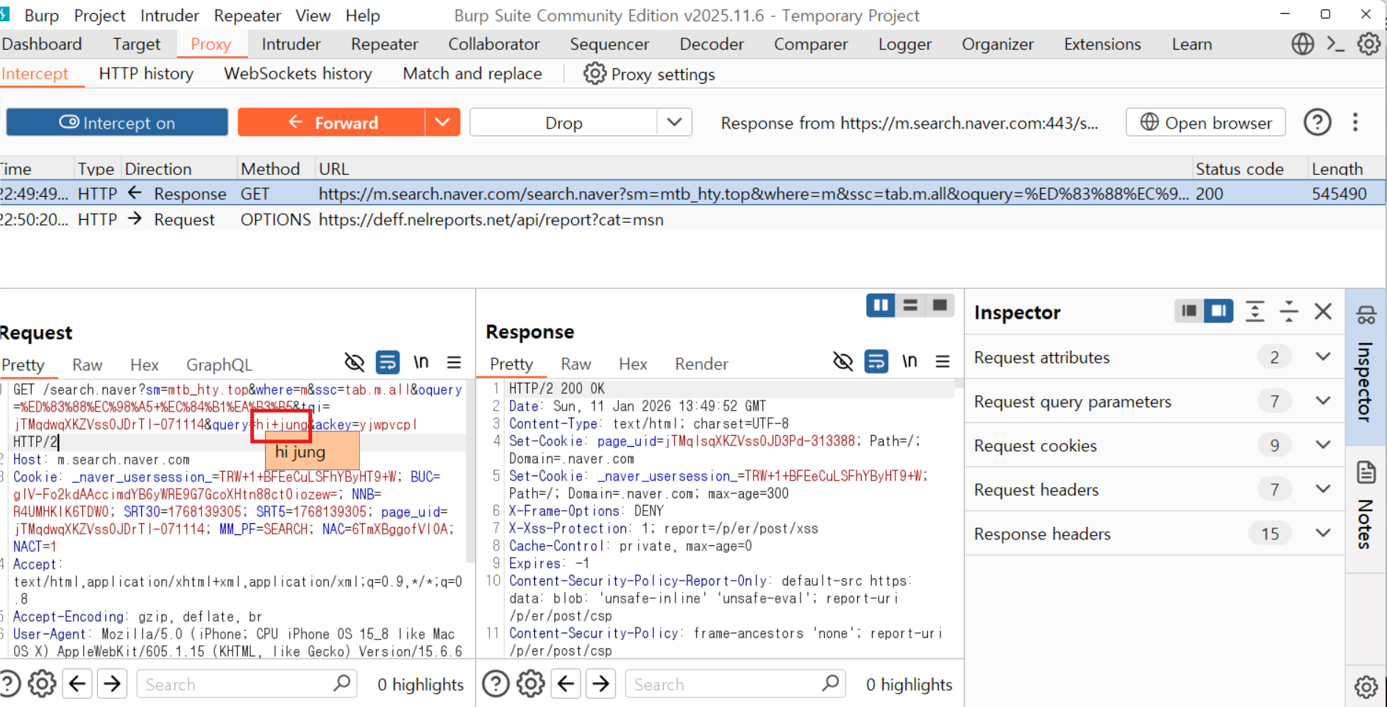Viewport: 1387px width, 707px height.
Task: Open the Response panel hamburger menu
Action: point(943,361)
